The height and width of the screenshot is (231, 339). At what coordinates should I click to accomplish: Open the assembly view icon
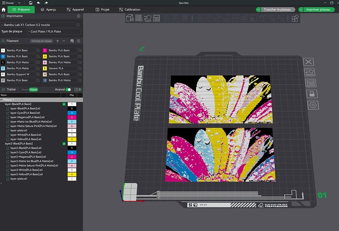295,18
